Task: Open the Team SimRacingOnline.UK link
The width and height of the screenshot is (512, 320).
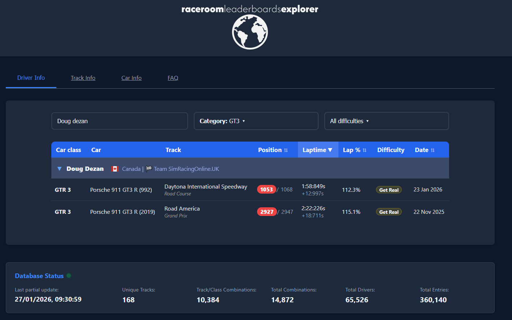Action: [186, 169]
